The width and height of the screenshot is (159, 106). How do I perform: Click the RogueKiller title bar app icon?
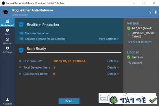[3, 3]
